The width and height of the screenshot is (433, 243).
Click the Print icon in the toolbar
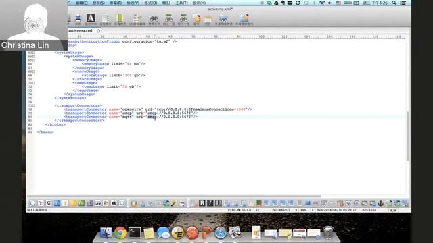tap(78, 18)
